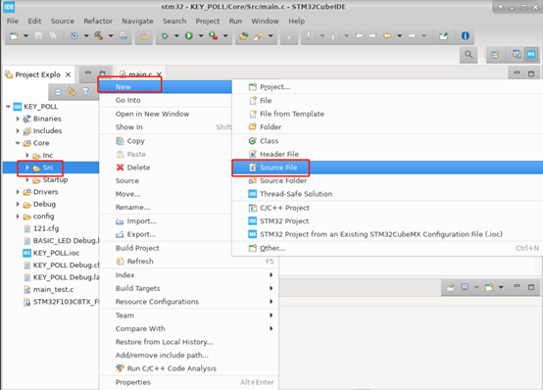Choose Class in the New submenu
This screenshot has width=543, height=390.
387,141
